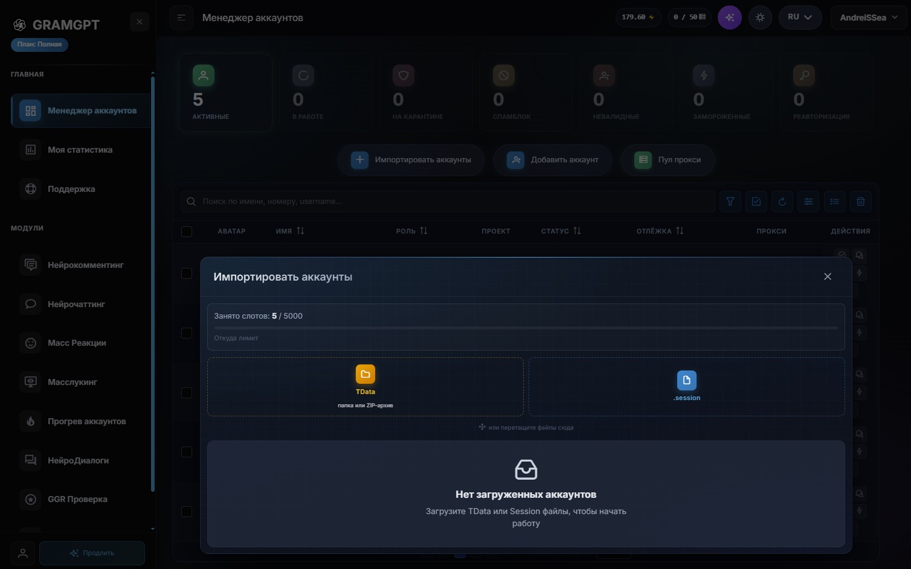Sort the table by Имя column
This screenshot has height=569, width=911.
290,231
